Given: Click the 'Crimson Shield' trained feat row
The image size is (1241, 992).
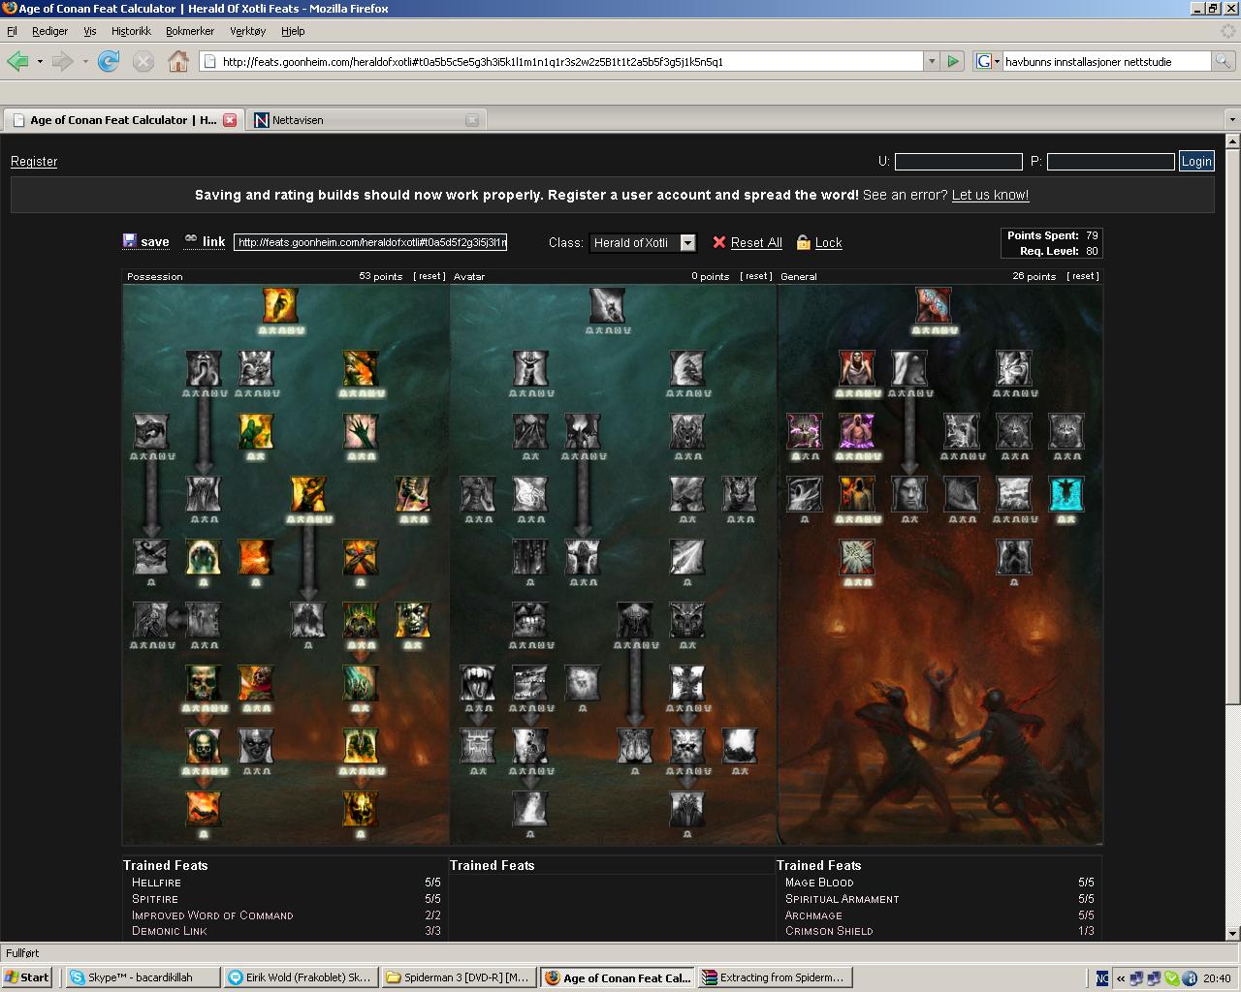Looking at the screenshot, I should pyautogui.click(x=939, y=931).
